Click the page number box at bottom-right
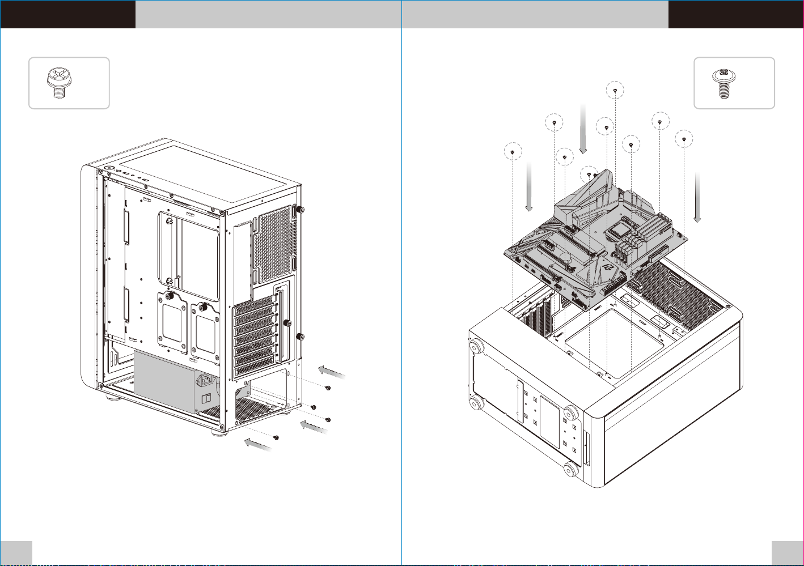This screenshot has height=566, width=804. click(x=788, y=553)
